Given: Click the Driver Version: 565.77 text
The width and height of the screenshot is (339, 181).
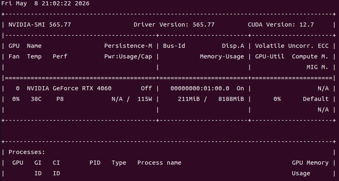Looking at the screenshot, I should pos(174,25).
